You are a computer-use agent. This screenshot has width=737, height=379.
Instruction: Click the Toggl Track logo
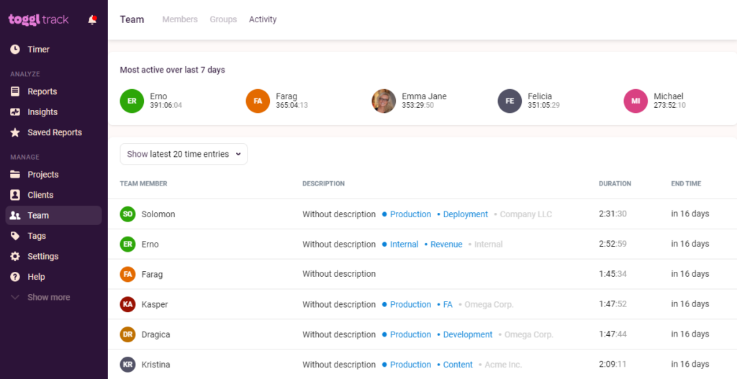pos(39,19)
